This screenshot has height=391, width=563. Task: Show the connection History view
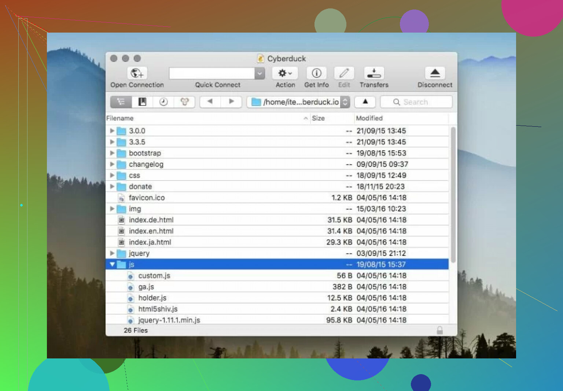tap(163, 102)
